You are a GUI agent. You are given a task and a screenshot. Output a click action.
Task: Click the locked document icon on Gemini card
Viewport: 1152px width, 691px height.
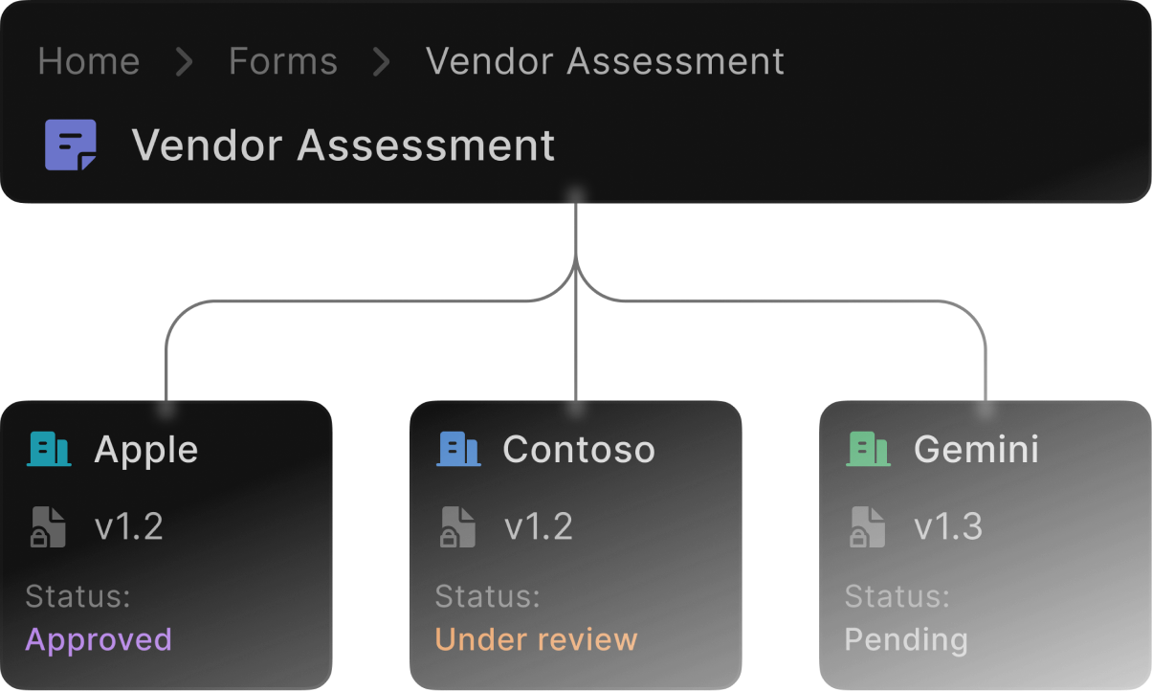click(868, 527)
